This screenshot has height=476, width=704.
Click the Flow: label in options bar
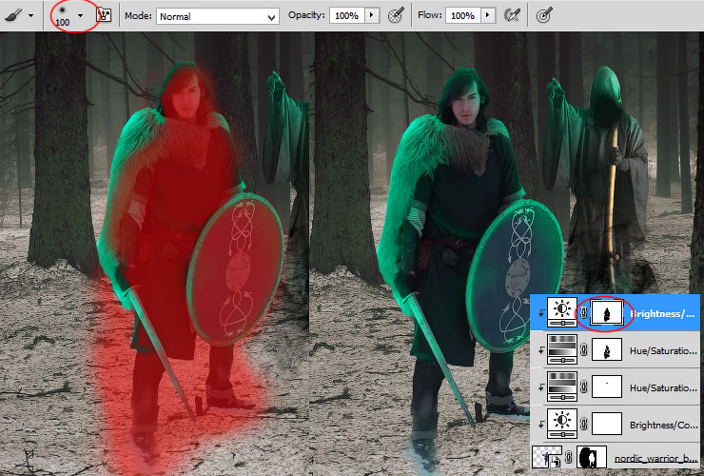pyautogui.click(x=430, y=15)
